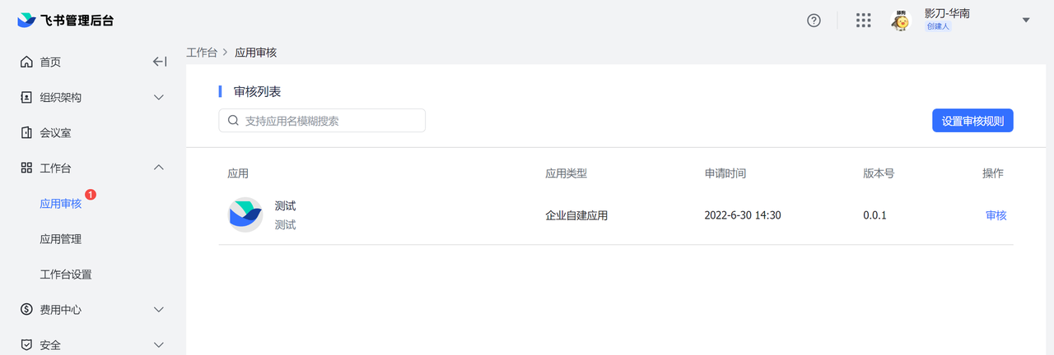Expand the 安全 menu chevron
The image size is (1054, 355).
pos(159,345)
